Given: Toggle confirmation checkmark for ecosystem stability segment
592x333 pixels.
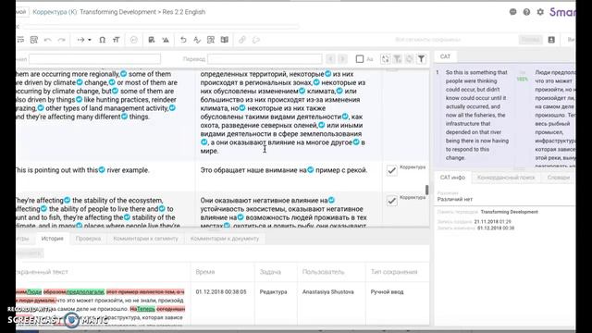Looking at the screenshot, I should [392, 201].
